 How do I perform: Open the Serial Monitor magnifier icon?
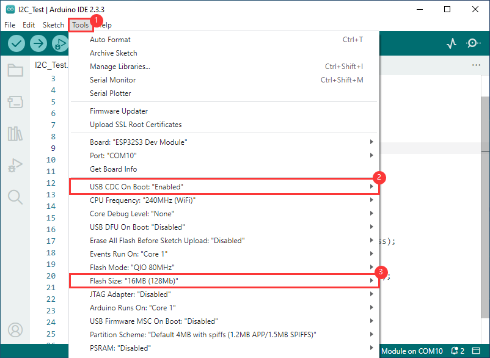tap(474, 43)
